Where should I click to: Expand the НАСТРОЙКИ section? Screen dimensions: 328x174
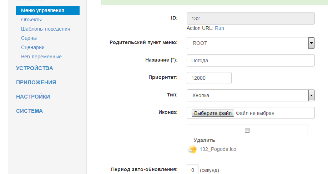tap(33, 97)
